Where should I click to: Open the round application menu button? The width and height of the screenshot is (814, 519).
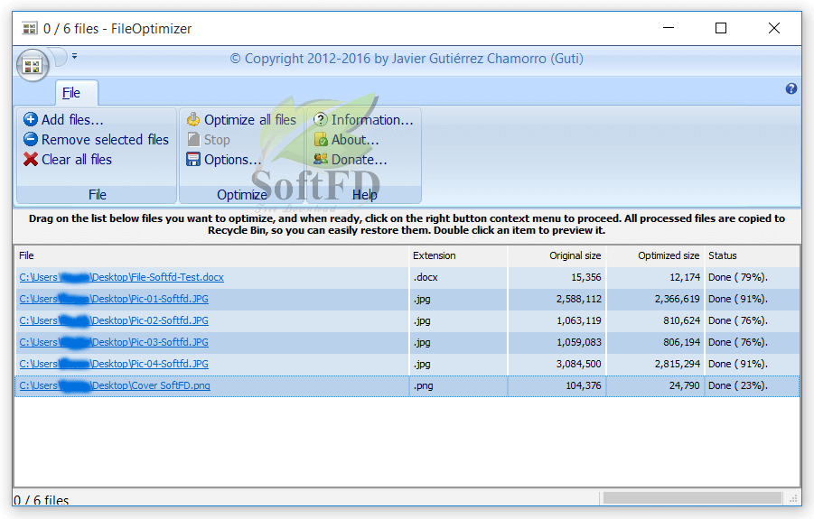coord(33,66)
